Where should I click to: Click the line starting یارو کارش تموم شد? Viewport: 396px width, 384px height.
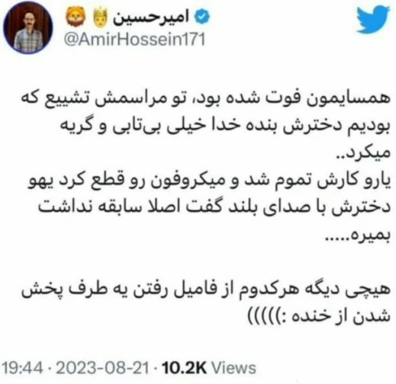(209, 181)
